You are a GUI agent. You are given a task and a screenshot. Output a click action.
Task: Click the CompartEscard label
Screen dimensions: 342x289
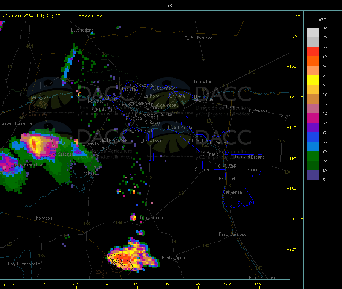pyautogui.click(x=250, y=157)
